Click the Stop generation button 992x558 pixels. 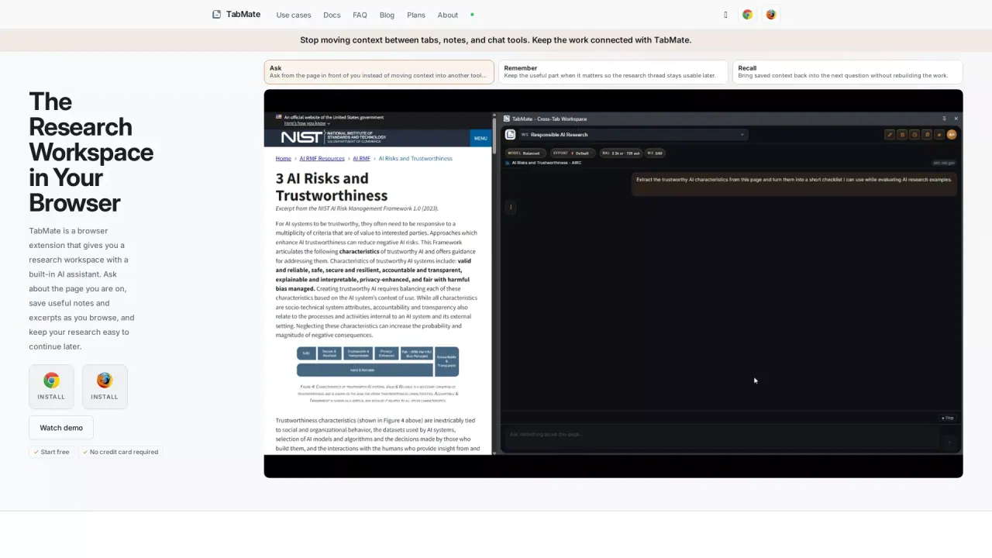pyautogui.click(x=948, y=418)
